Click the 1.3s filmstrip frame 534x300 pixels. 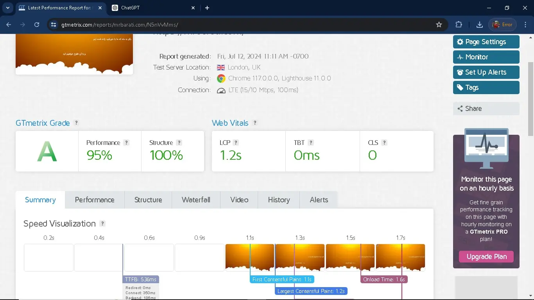tap(300, 257)
